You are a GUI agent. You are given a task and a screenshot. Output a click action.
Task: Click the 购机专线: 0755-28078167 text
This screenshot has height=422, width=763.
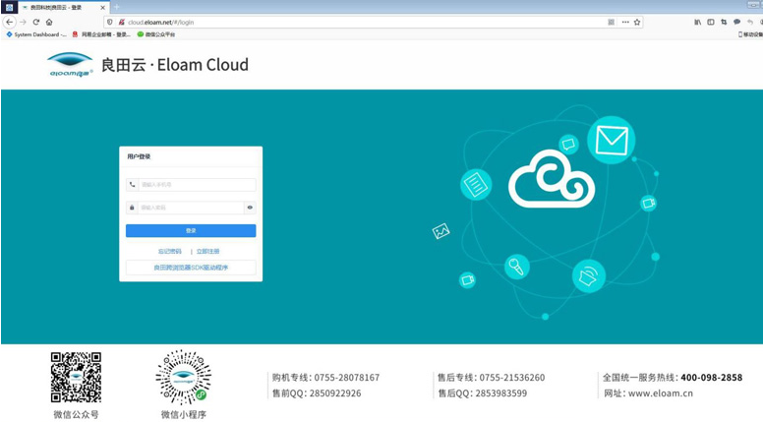pos(326,378)
